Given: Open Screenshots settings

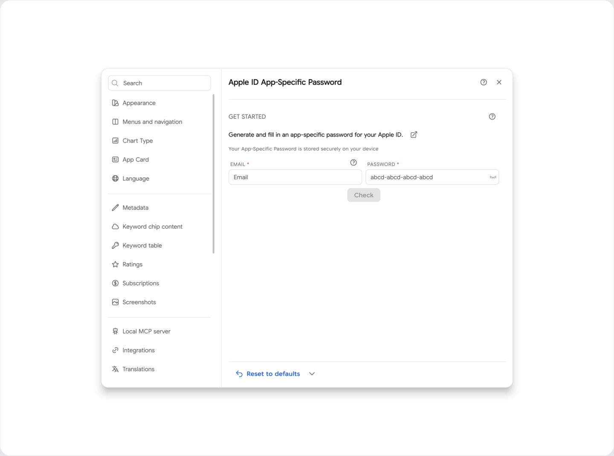Looking at the screenshot, I should coord(159,302).
